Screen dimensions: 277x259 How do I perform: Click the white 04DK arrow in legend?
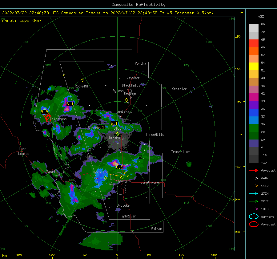click(254, 178)
